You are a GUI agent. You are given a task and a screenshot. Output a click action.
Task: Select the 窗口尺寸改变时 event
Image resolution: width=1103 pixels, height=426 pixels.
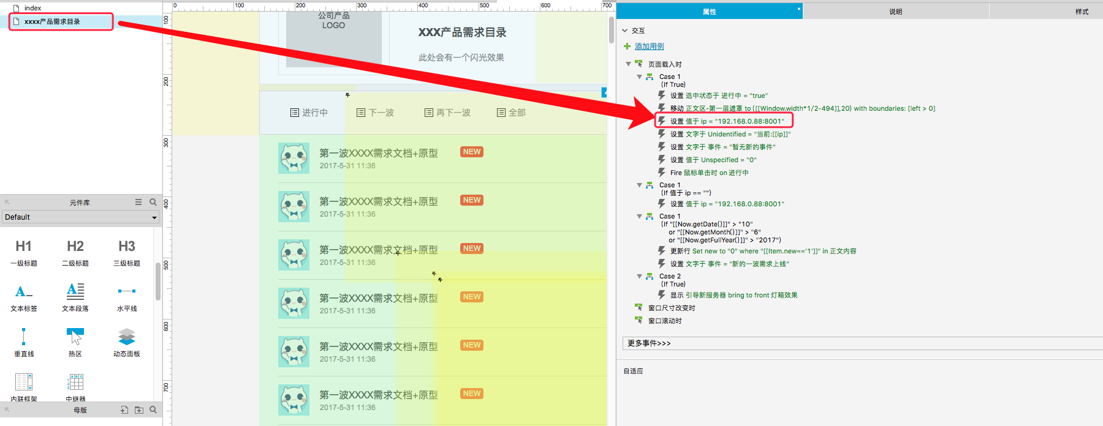(672, 308)
